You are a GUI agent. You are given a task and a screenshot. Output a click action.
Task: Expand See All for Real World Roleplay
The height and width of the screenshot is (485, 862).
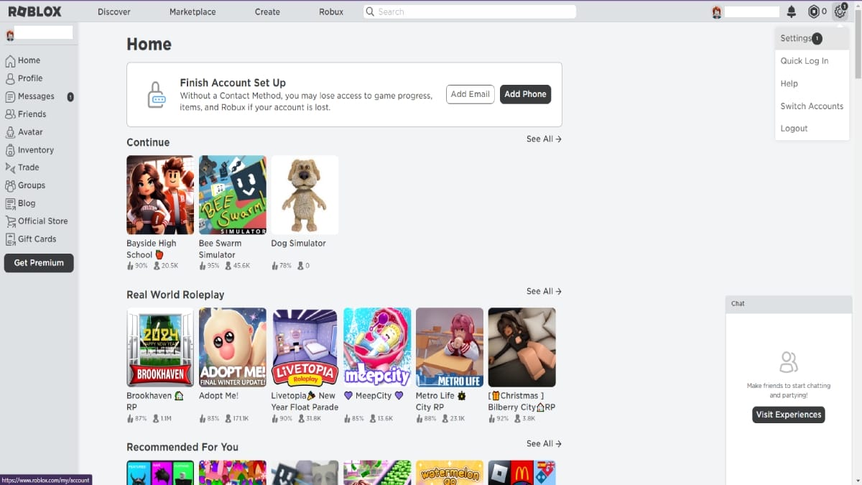[544, 292]
